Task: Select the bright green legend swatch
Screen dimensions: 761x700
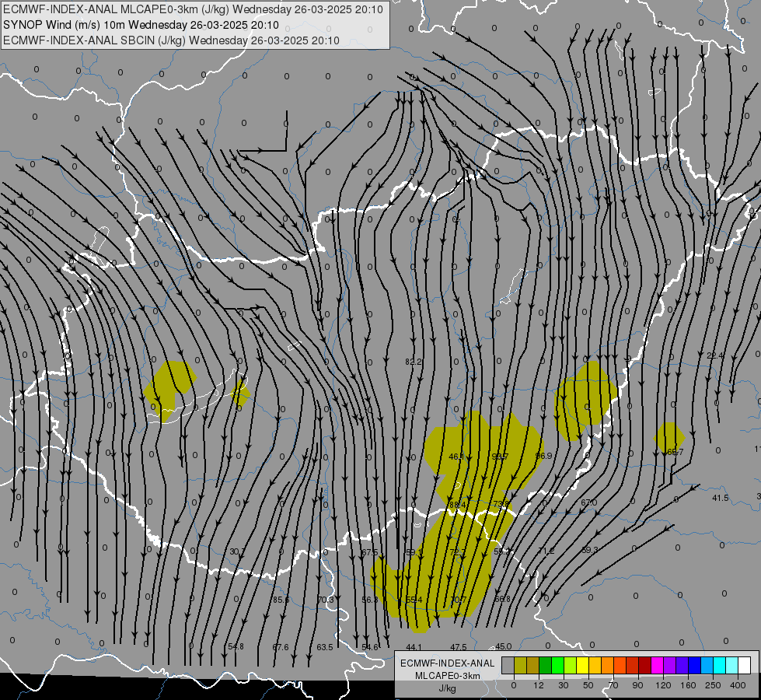Action: click(x=557, y=665)
